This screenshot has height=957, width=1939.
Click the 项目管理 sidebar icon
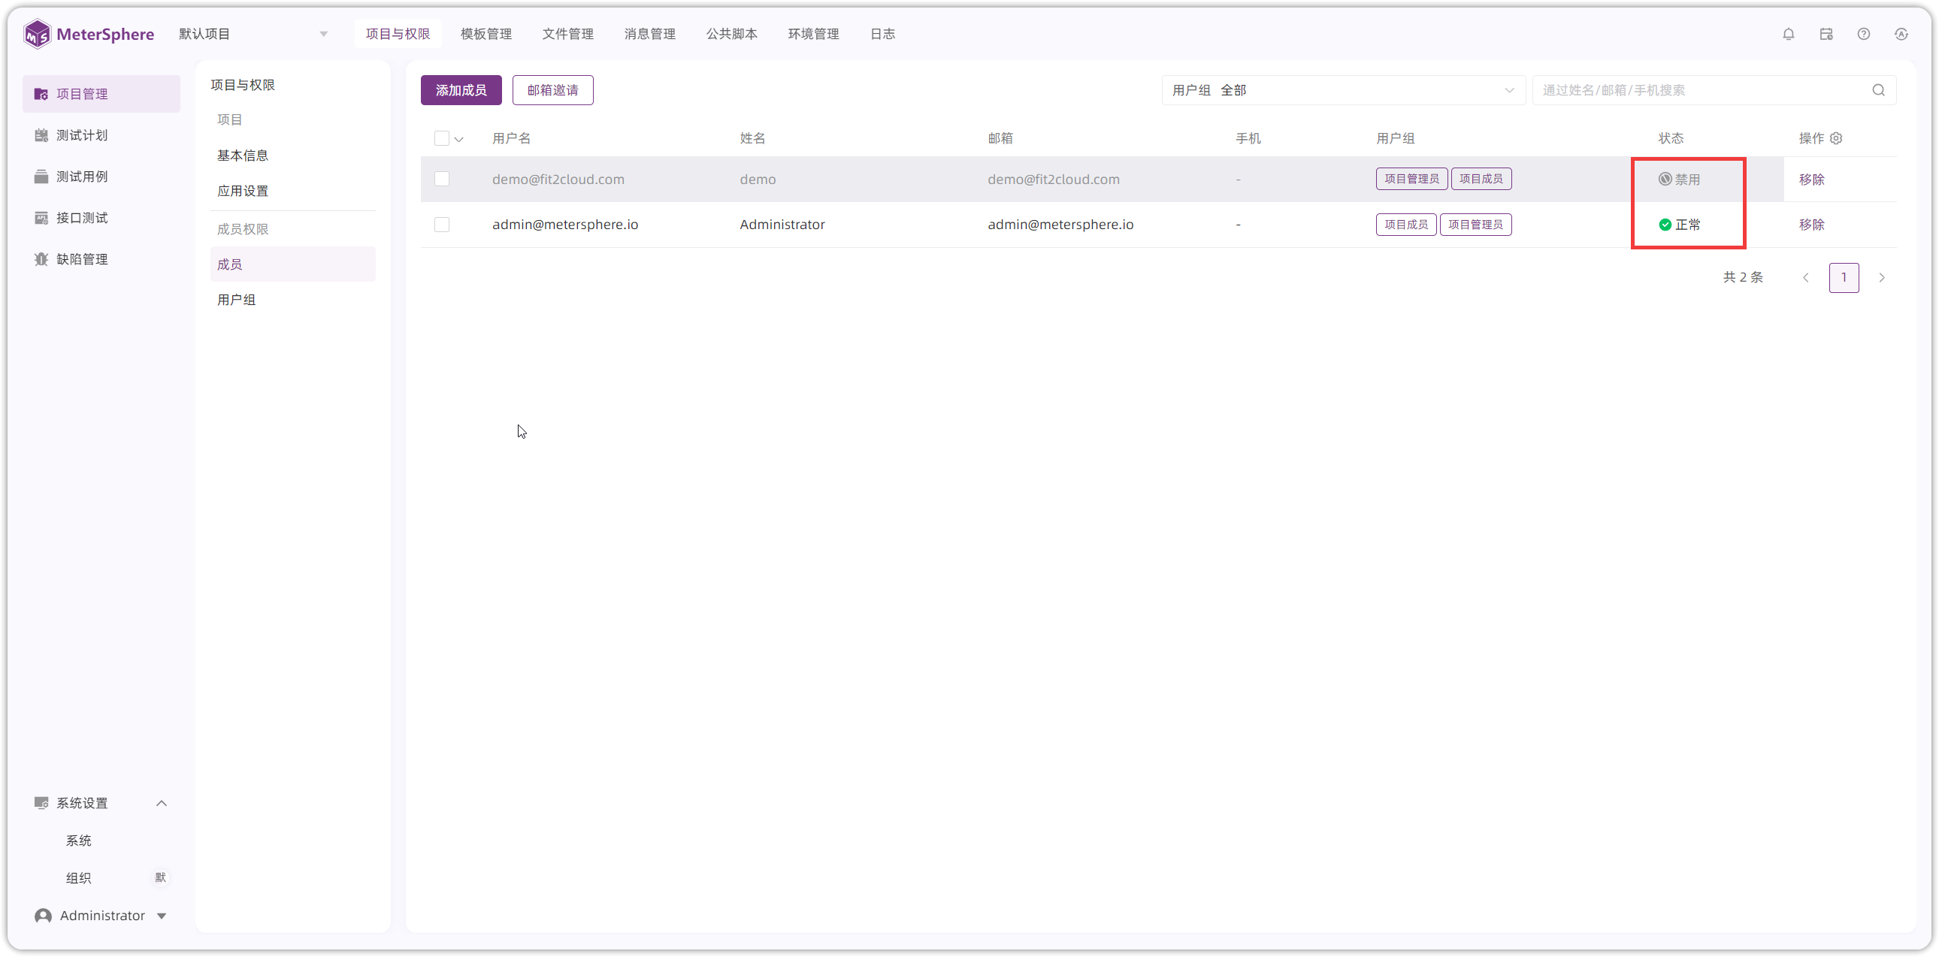pyautogui.click(x=41, y=94)
